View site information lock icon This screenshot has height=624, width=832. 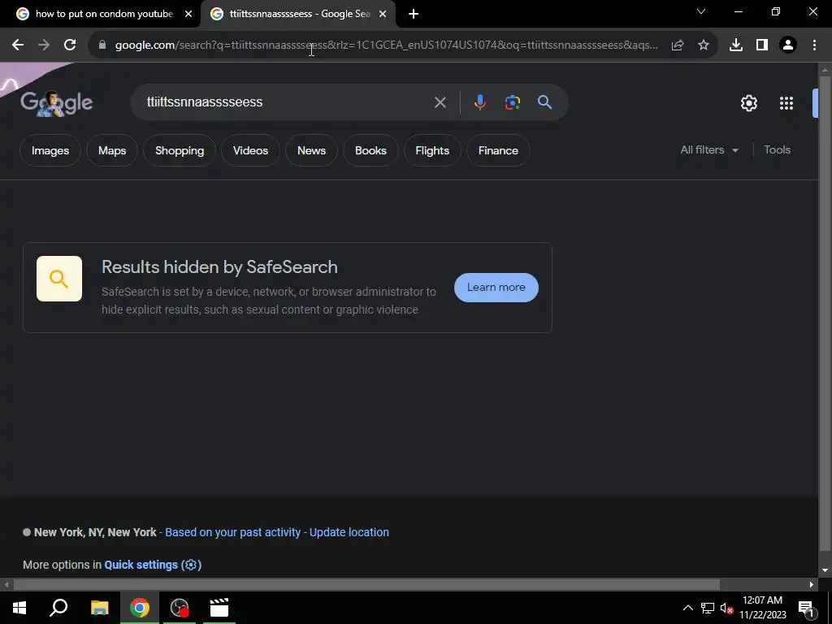point(102,45)
